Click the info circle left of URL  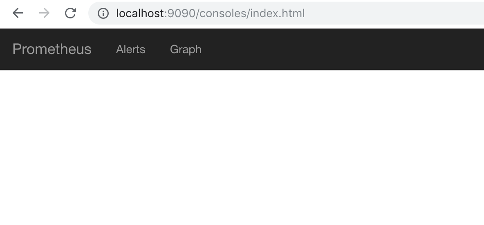pos(103,13)
